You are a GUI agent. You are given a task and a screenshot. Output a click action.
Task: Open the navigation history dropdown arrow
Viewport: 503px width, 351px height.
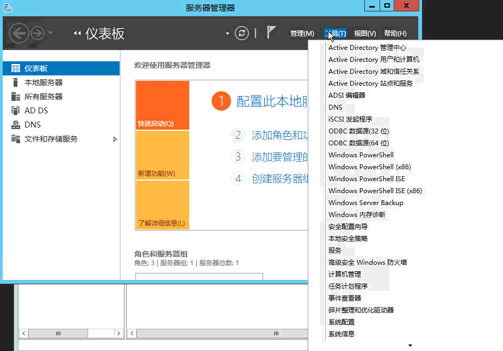pyautogui.click(x=51, y=33)
